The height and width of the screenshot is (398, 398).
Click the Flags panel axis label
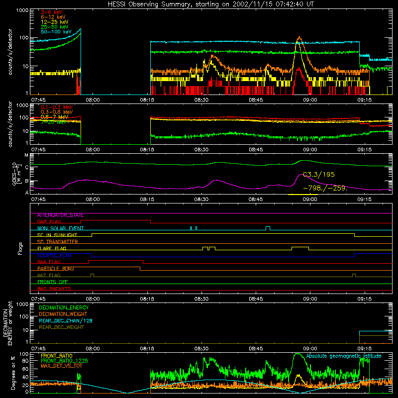20,248
